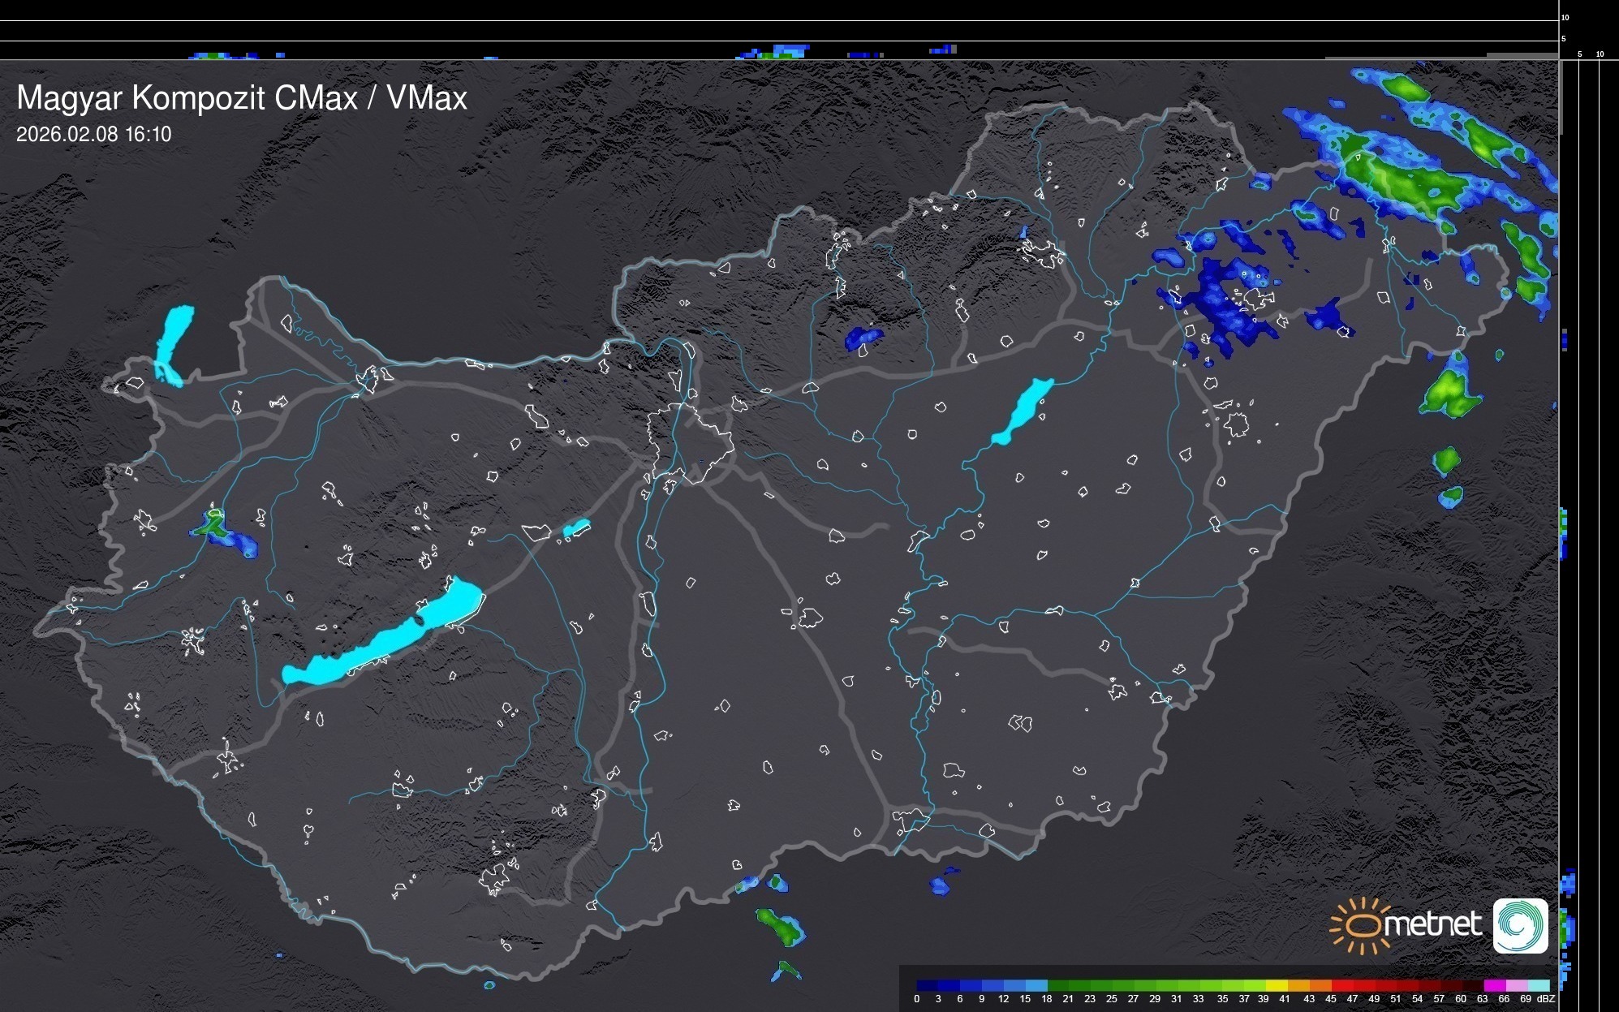The width and height of the screenshot is (1619, 1012).
Task: Click the green echo blob south of the border
Action: [779, 927]
